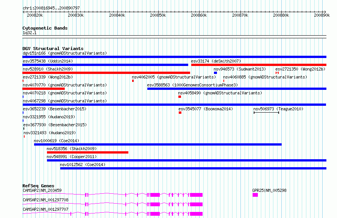Open the nsv528910 (Shaikh2009) variant label

click(48, 69)
